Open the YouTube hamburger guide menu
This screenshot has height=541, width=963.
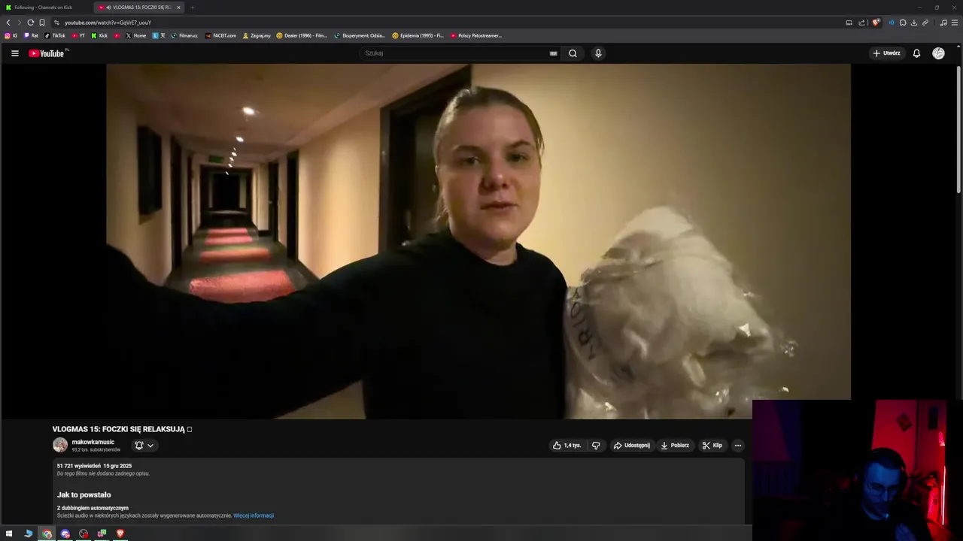[x=14, y=53]
